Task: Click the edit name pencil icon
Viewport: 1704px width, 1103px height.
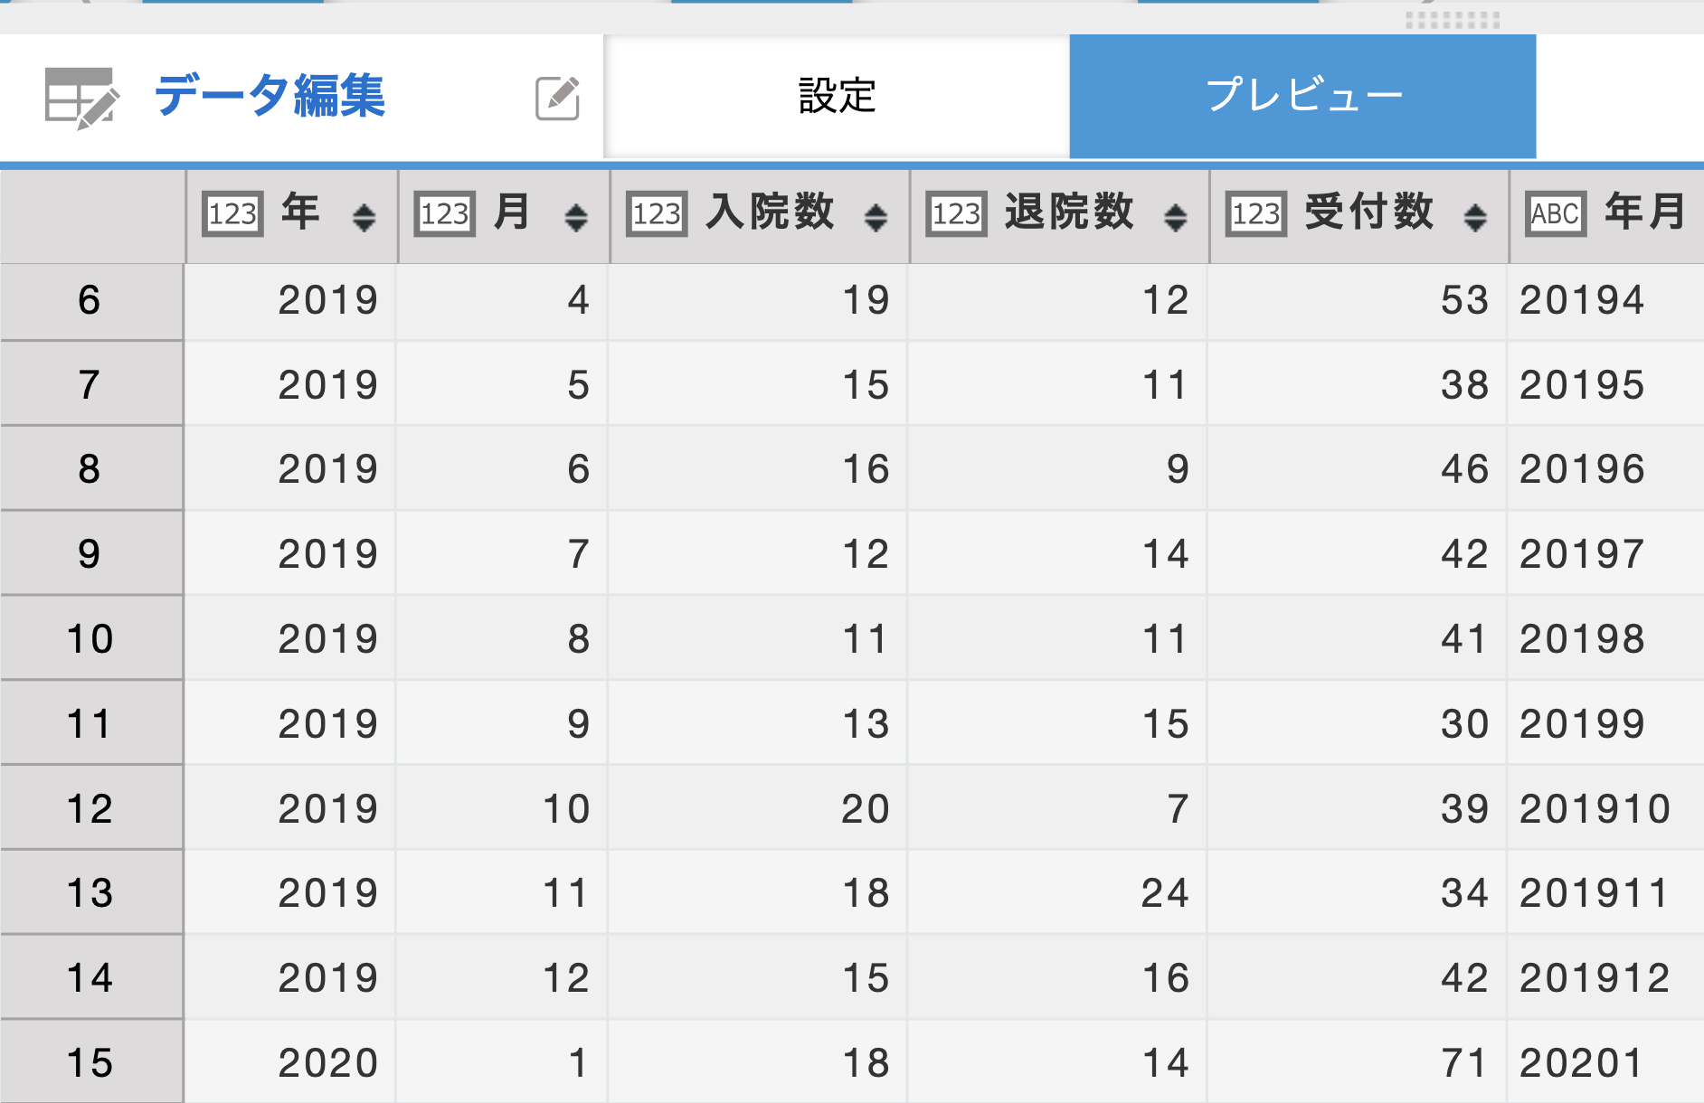Action: point(558,98)
